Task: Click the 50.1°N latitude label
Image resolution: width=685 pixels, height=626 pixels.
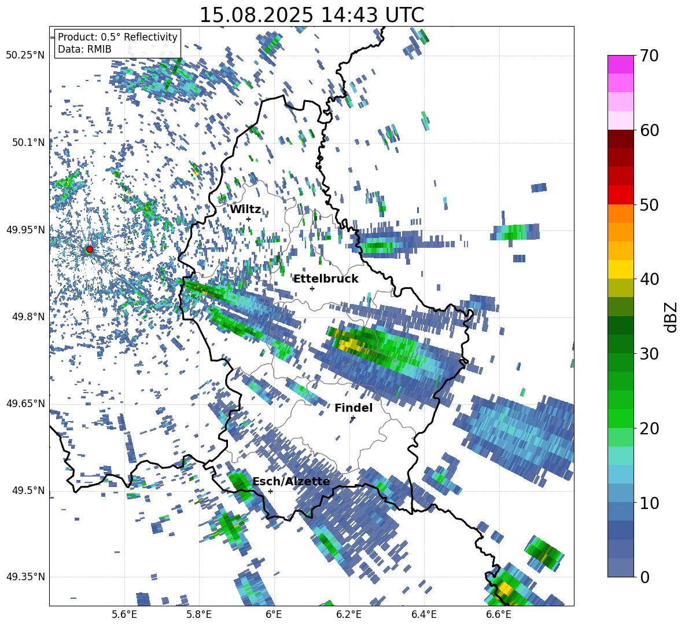Action: (x=29, y=142)
